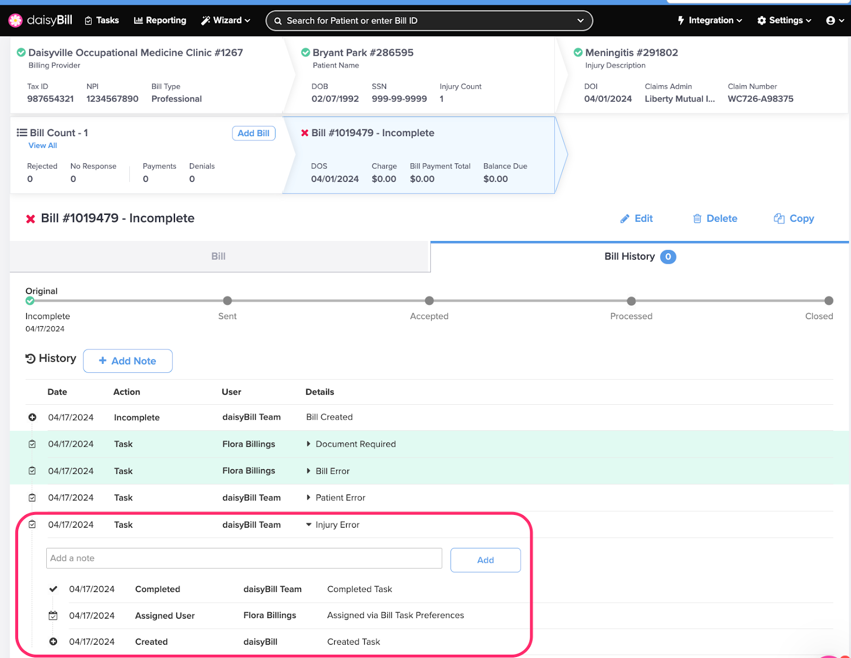Click the trash Delete bill icon
The height and width of the screenshot is (658, 851).
pyautogui.click(x=697, y=219)
